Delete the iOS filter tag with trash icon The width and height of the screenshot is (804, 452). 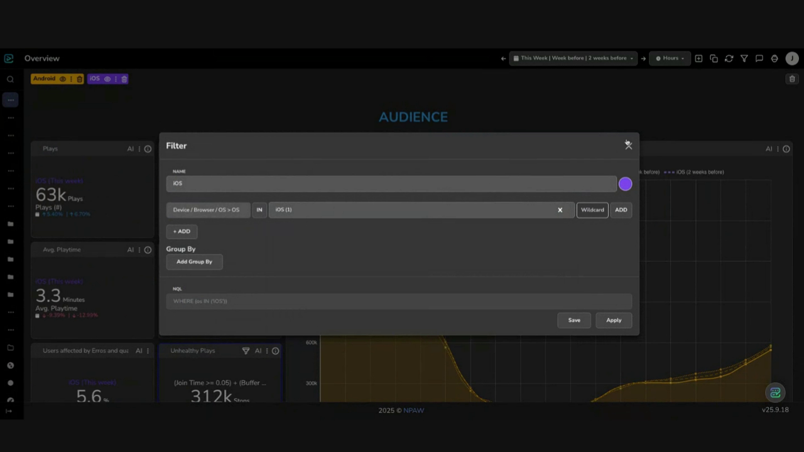(x=124, y=79)
